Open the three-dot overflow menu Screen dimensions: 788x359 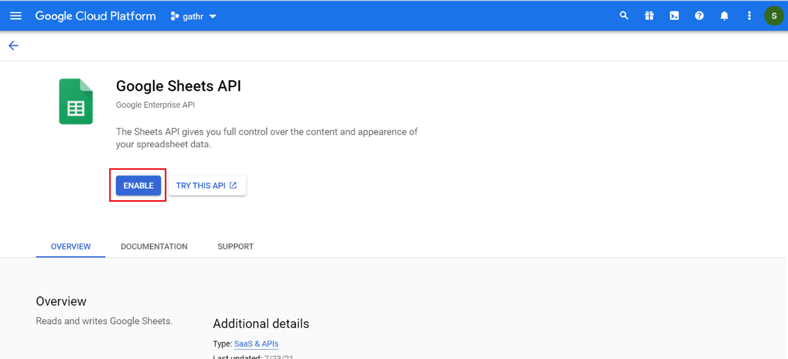(x=749, y=15)
